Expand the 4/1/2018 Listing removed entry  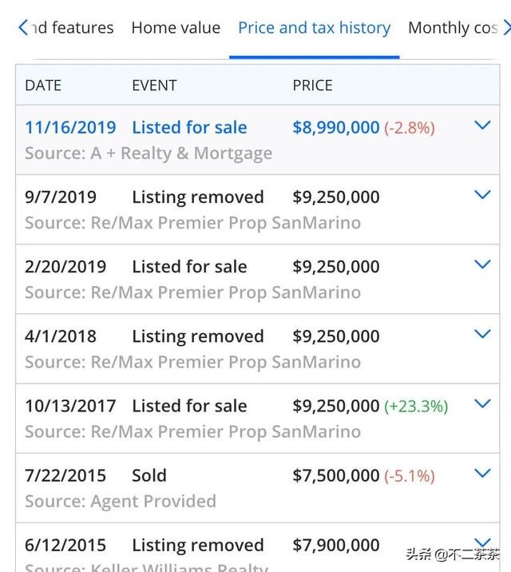pos(482,334)
